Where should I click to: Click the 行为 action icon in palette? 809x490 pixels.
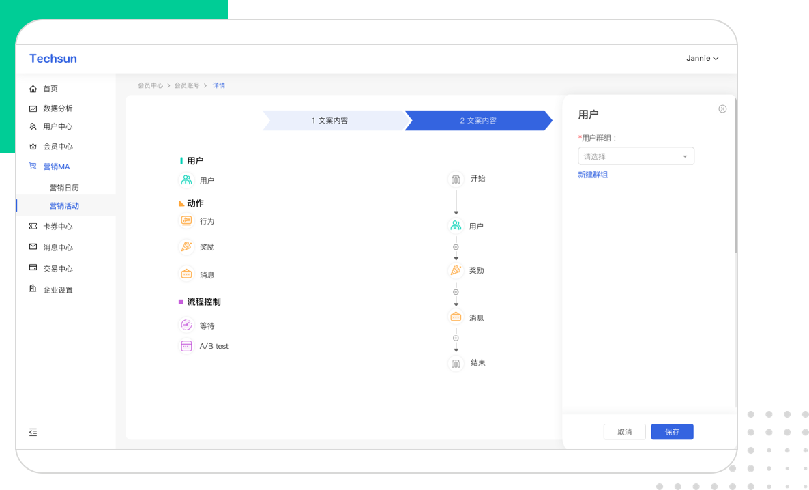(x=186, y=221)
